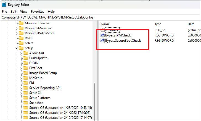Select the SetupPlatform folder icon

tap(26, 98)
